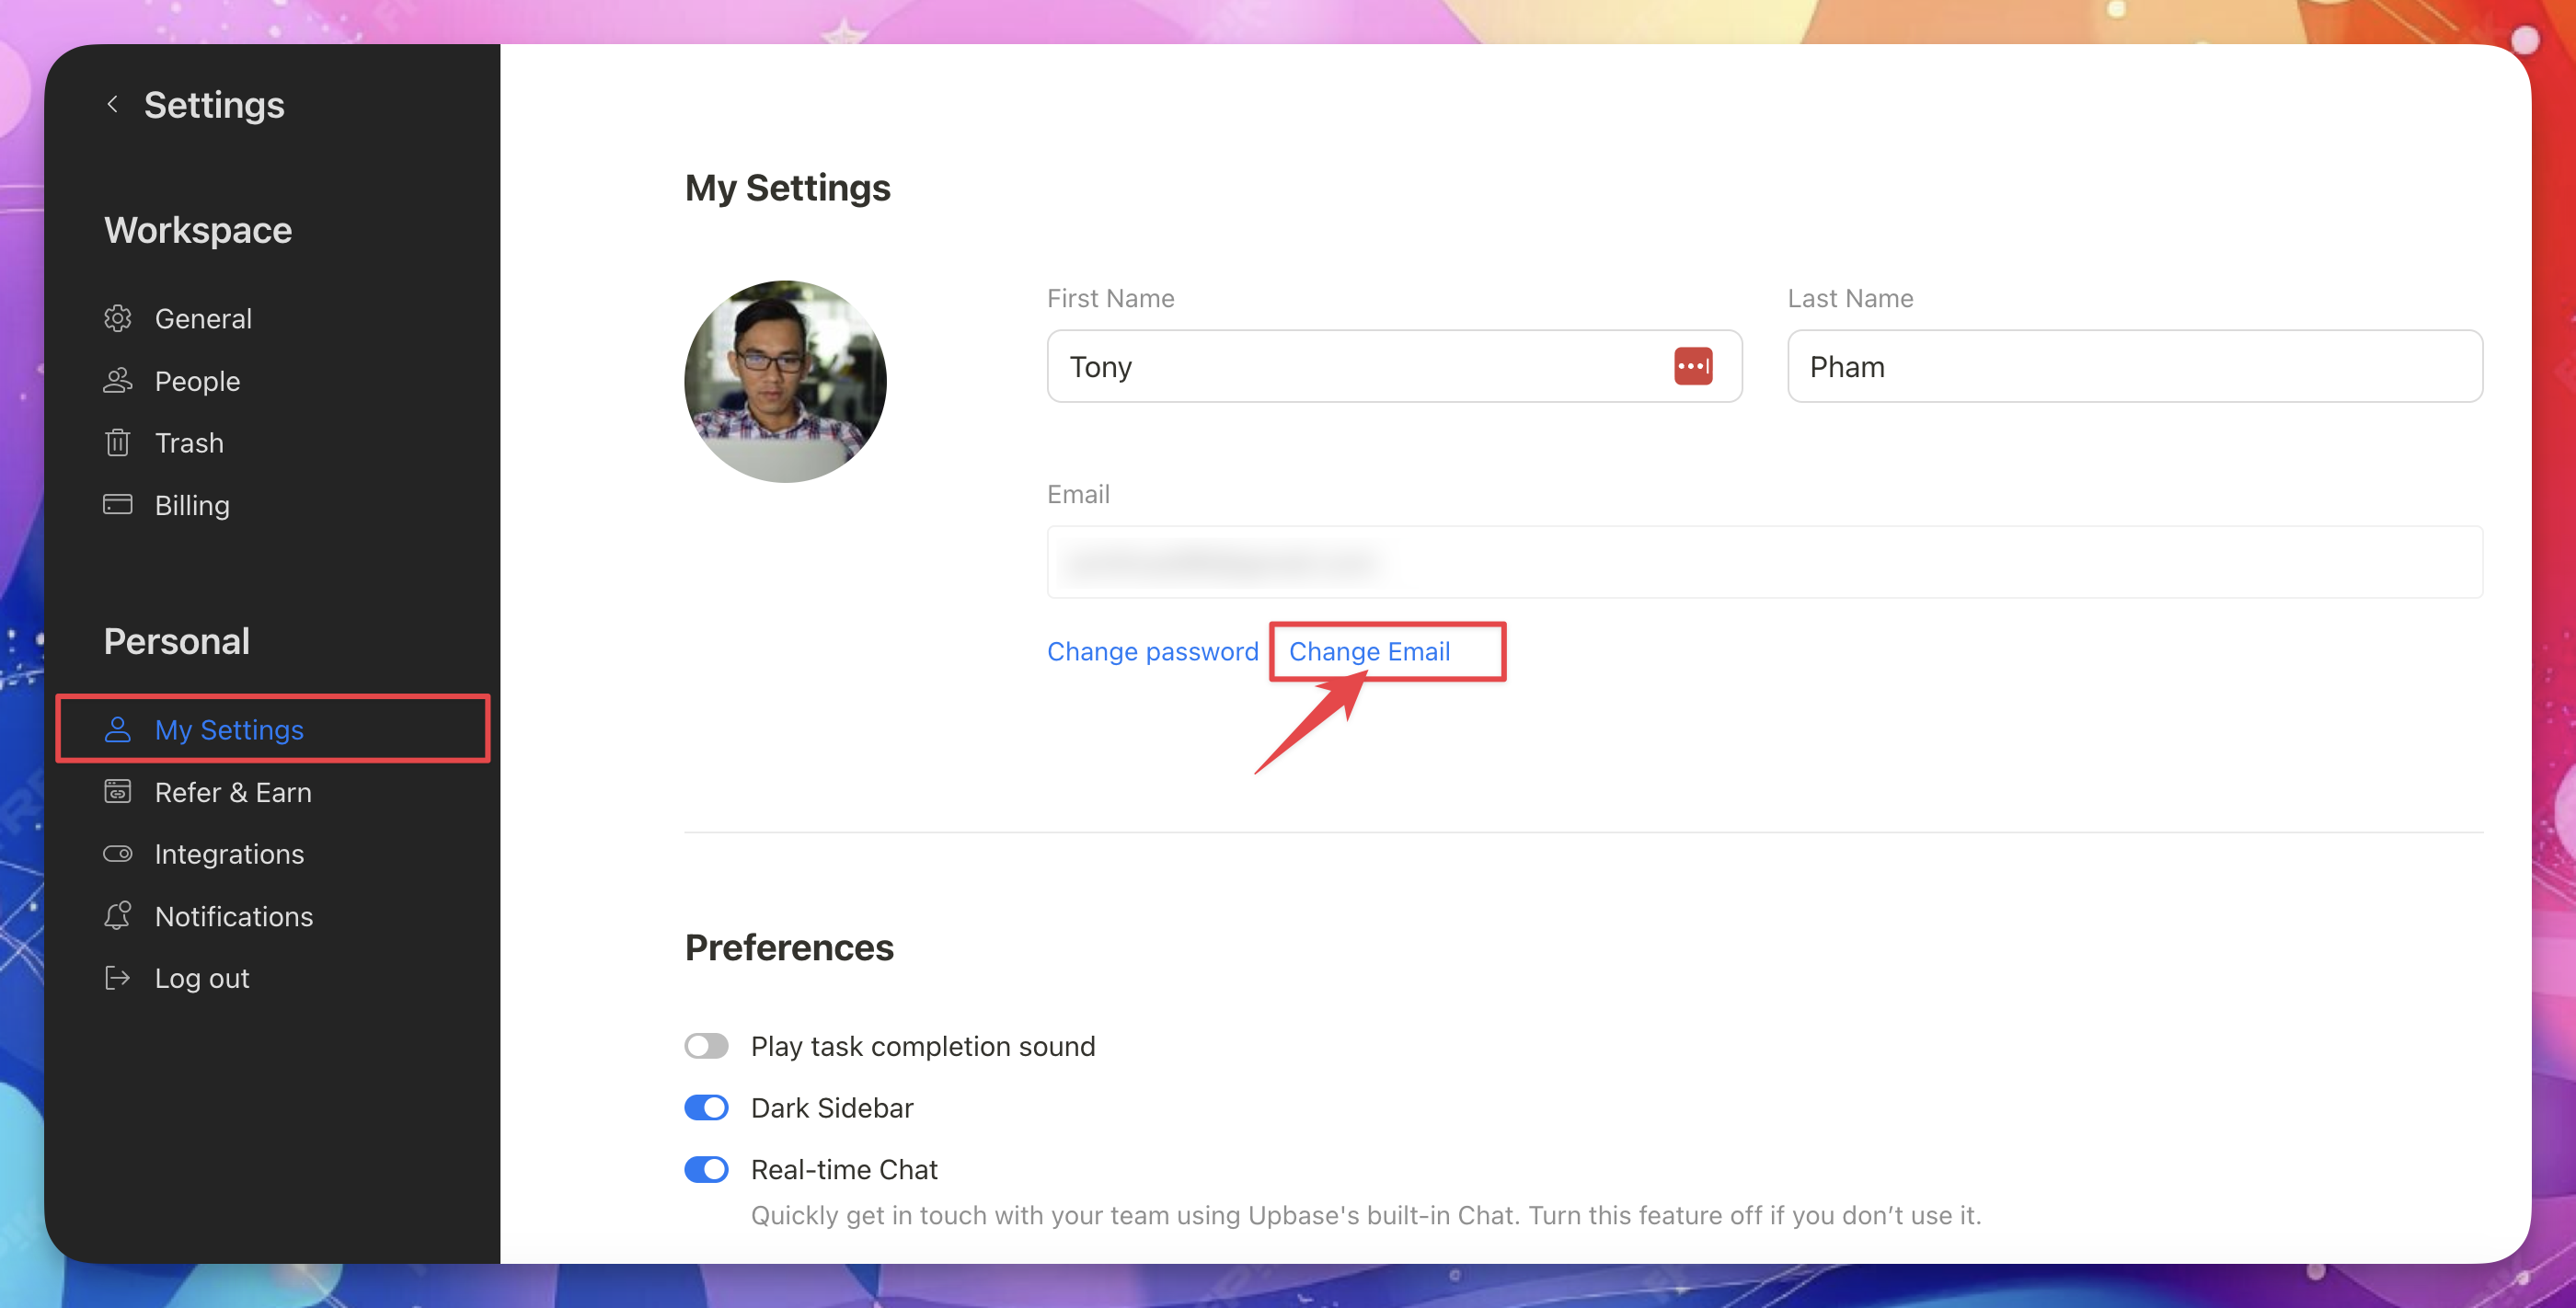
Task: Click the Billing card icon
Action: click(117, 505)
